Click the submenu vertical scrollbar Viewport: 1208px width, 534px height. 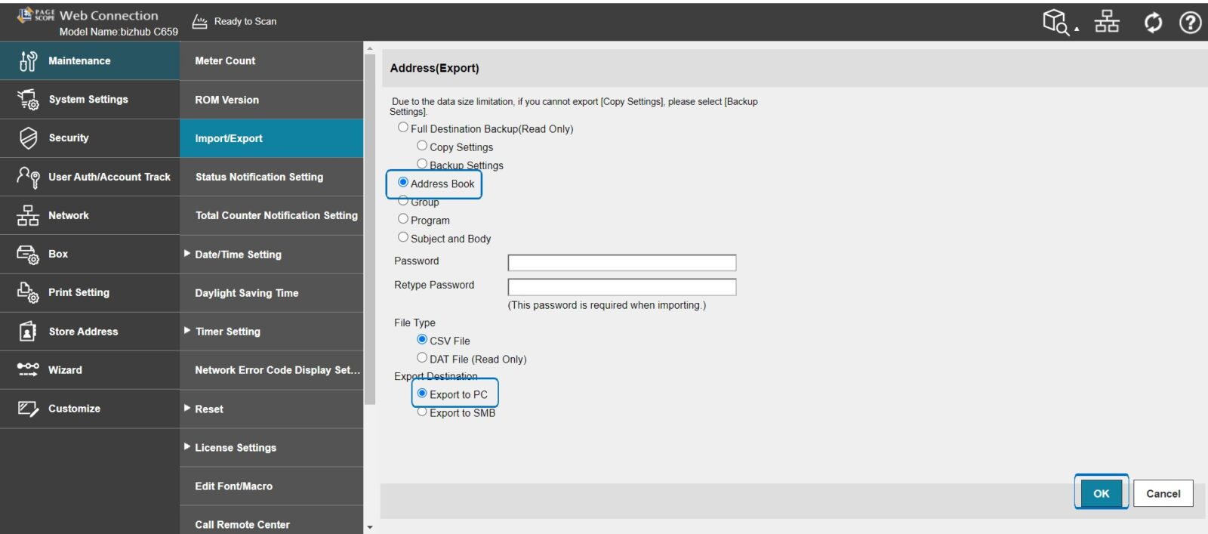coord(369,227)
